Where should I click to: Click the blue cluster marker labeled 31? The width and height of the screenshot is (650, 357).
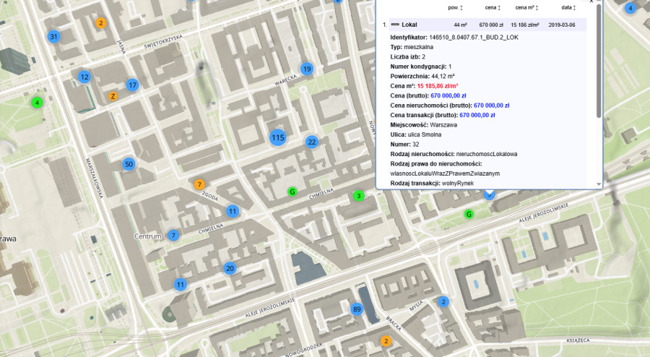pyautogui.click(x=53, y=37)
